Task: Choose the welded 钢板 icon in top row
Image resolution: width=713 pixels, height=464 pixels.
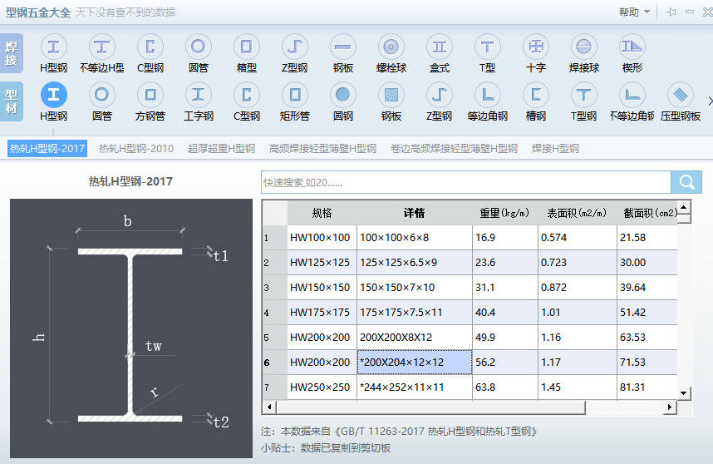Action: (x=343, y=47)
